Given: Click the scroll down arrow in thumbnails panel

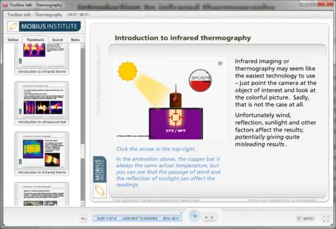Looking at the screenshot, I should pyautogui.click(x=83, y=203).
